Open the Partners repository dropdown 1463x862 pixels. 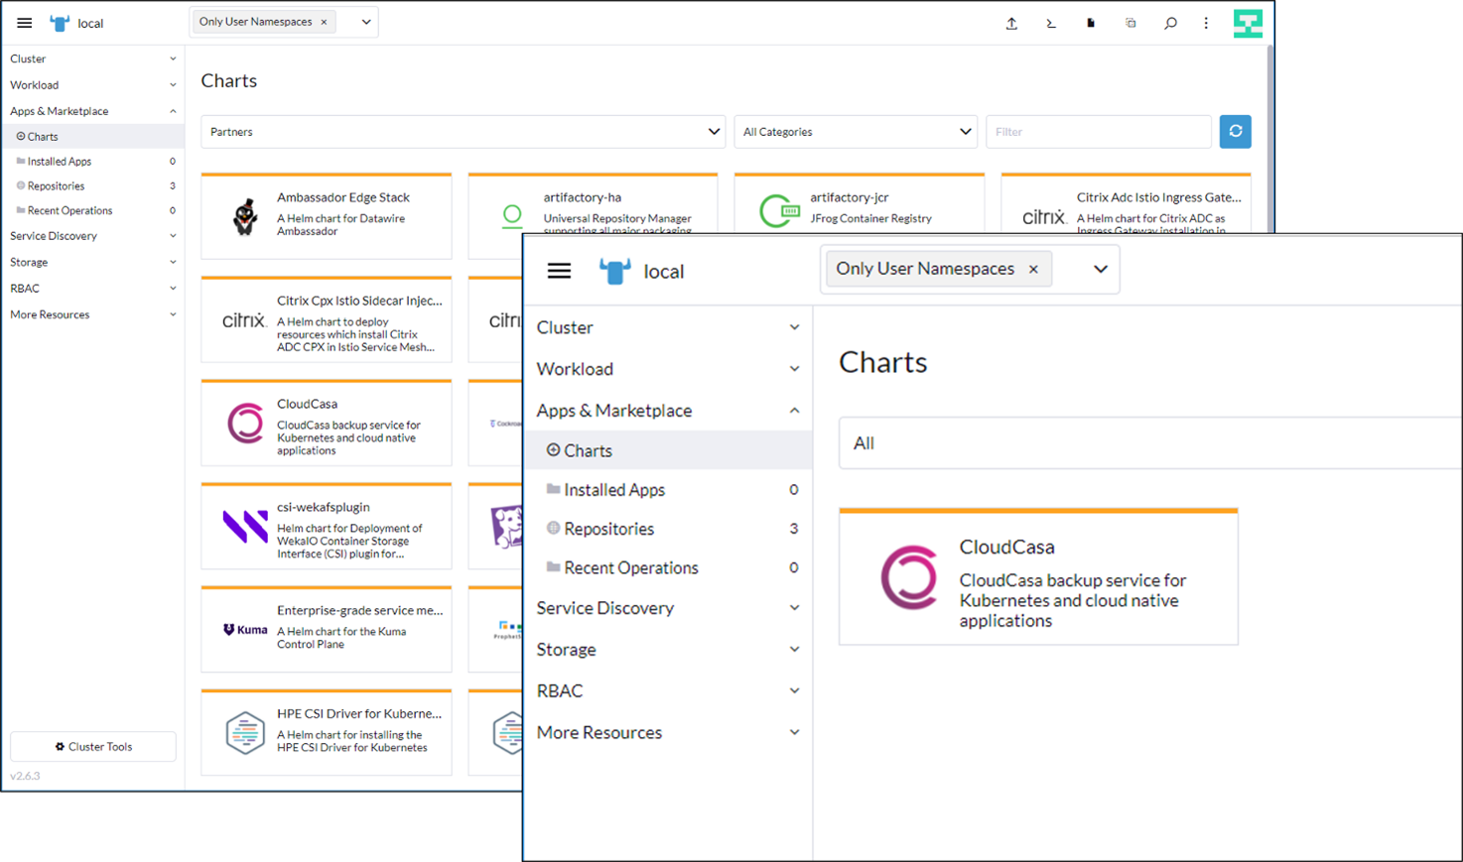463,132
